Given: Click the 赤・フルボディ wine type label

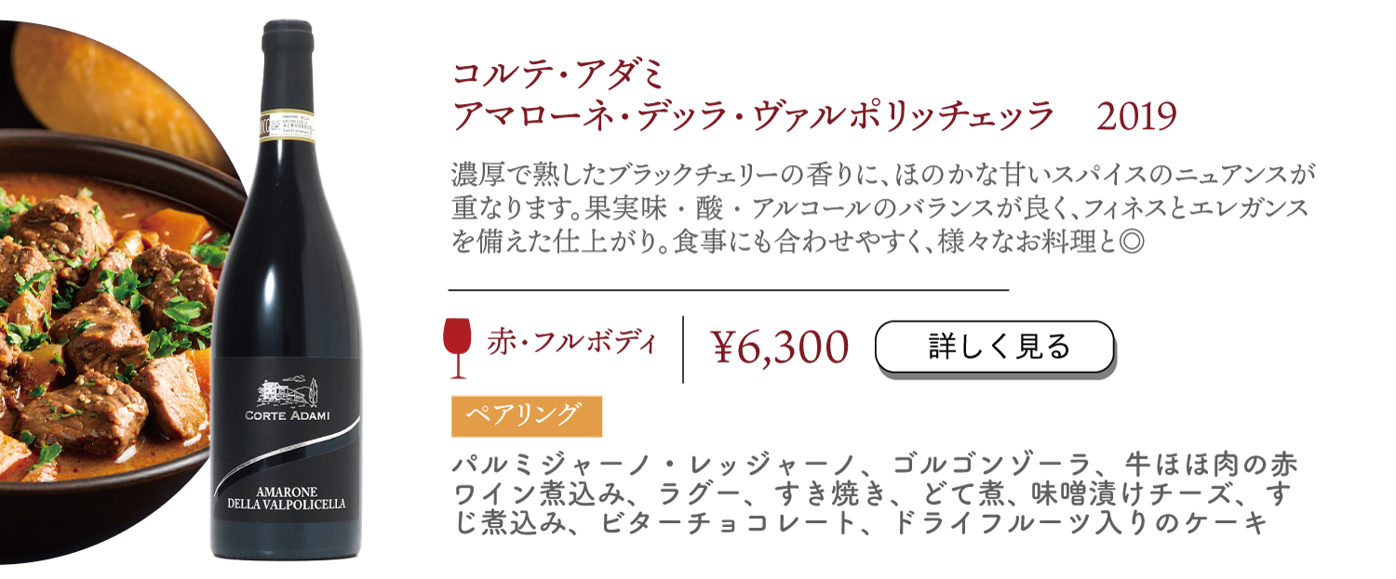Looking at the screenshot, I should point(571,343).
